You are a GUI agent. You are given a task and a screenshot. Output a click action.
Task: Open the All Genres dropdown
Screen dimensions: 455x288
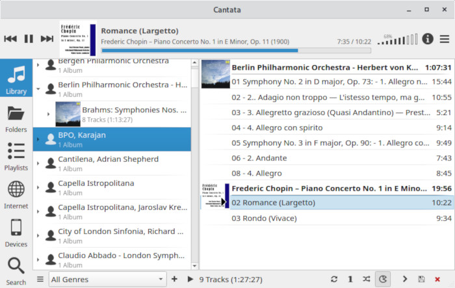108,280
